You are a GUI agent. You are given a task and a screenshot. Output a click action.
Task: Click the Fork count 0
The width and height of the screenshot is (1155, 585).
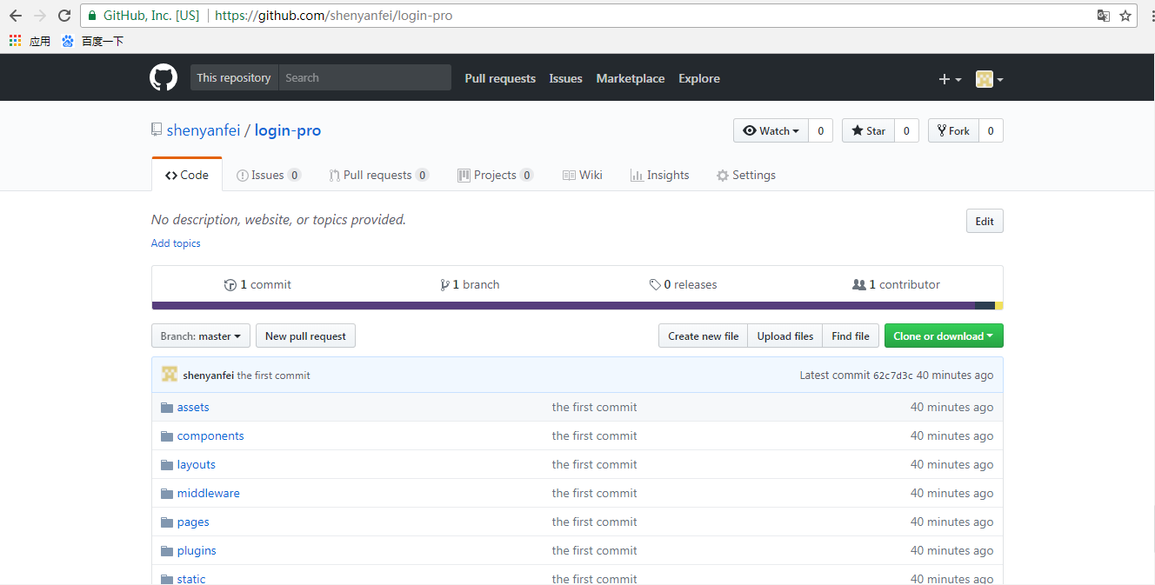point(991,130)
